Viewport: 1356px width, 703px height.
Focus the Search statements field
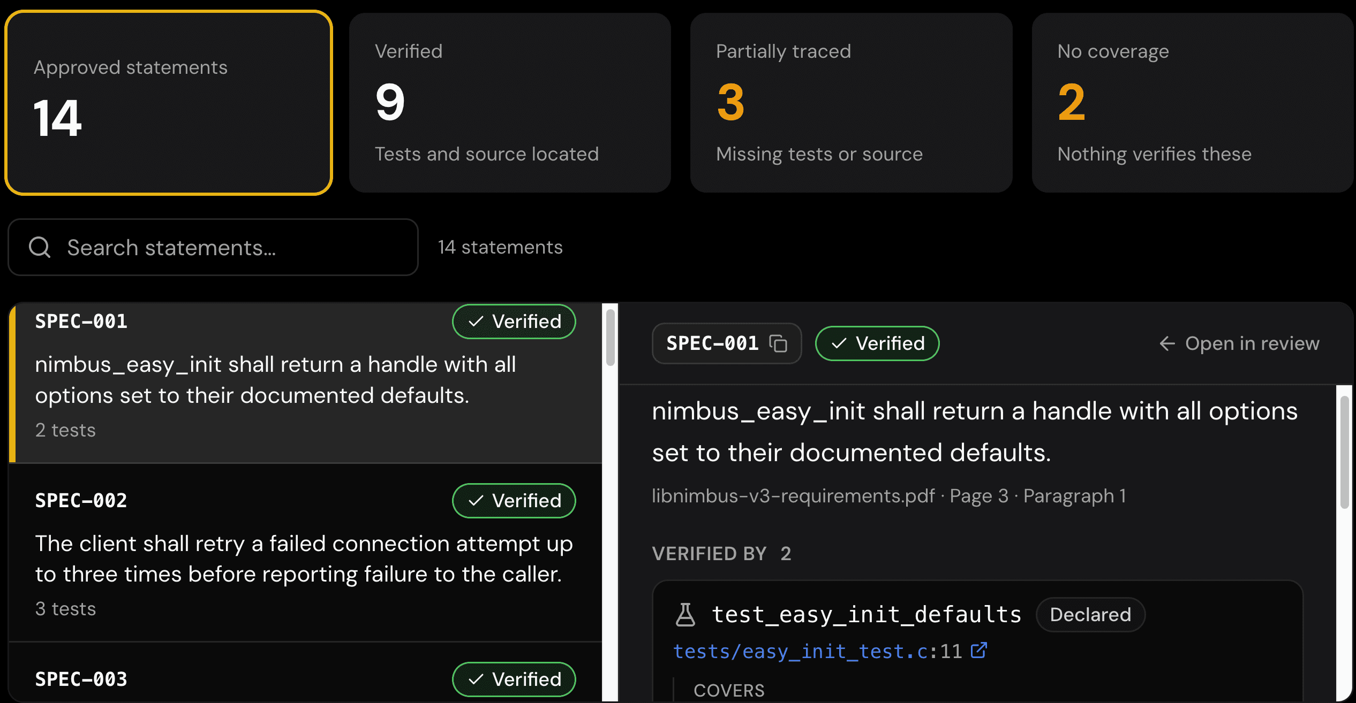pos(213,247)
